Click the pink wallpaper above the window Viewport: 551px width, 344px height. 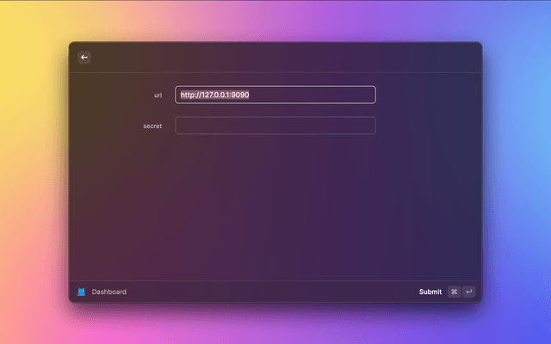click(275, 19)
